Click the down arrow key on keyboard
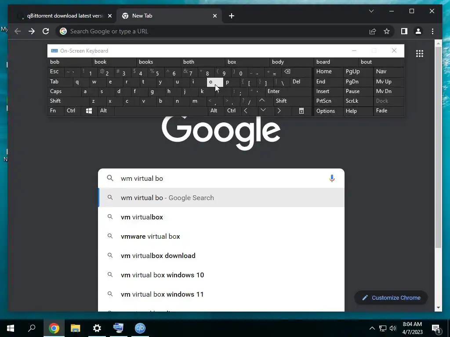 263,111
